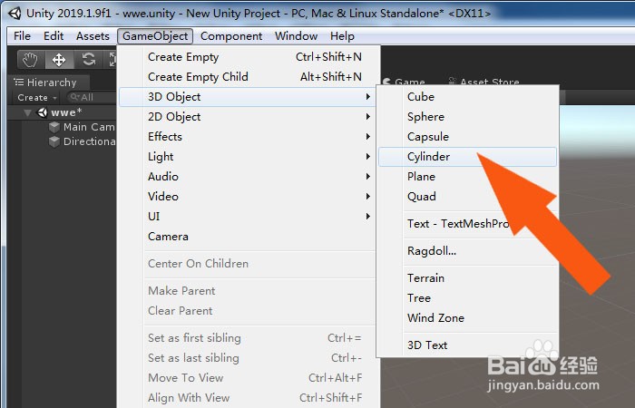Click the Hierarchy search field
Image resolution: width=635 pixels, height=408 pixels.
93,97
